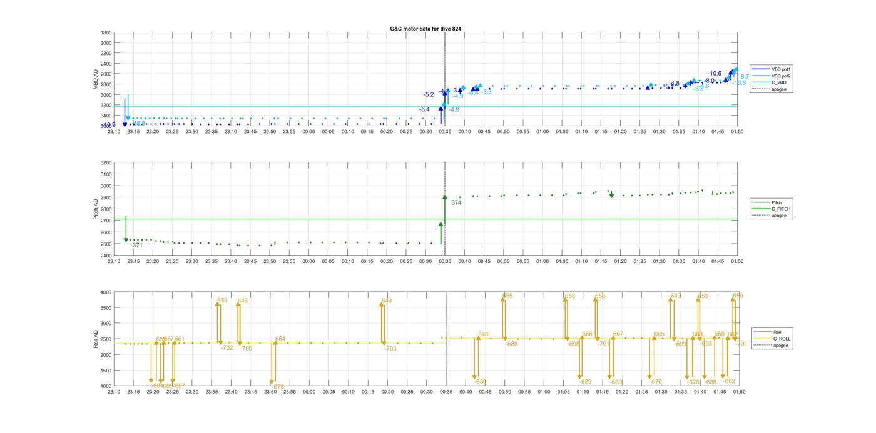Click the "2700" tick on the Pitch axis
The height and width of the screenshot is (433, 876).
pos(106,221)
